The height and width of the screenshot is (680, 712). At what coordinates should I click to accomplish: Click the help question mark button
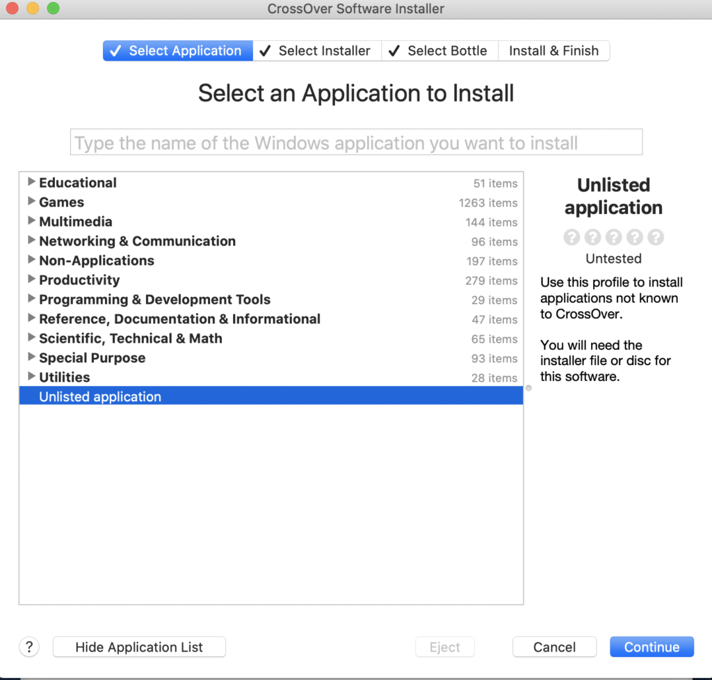click(x=29, y=647)
